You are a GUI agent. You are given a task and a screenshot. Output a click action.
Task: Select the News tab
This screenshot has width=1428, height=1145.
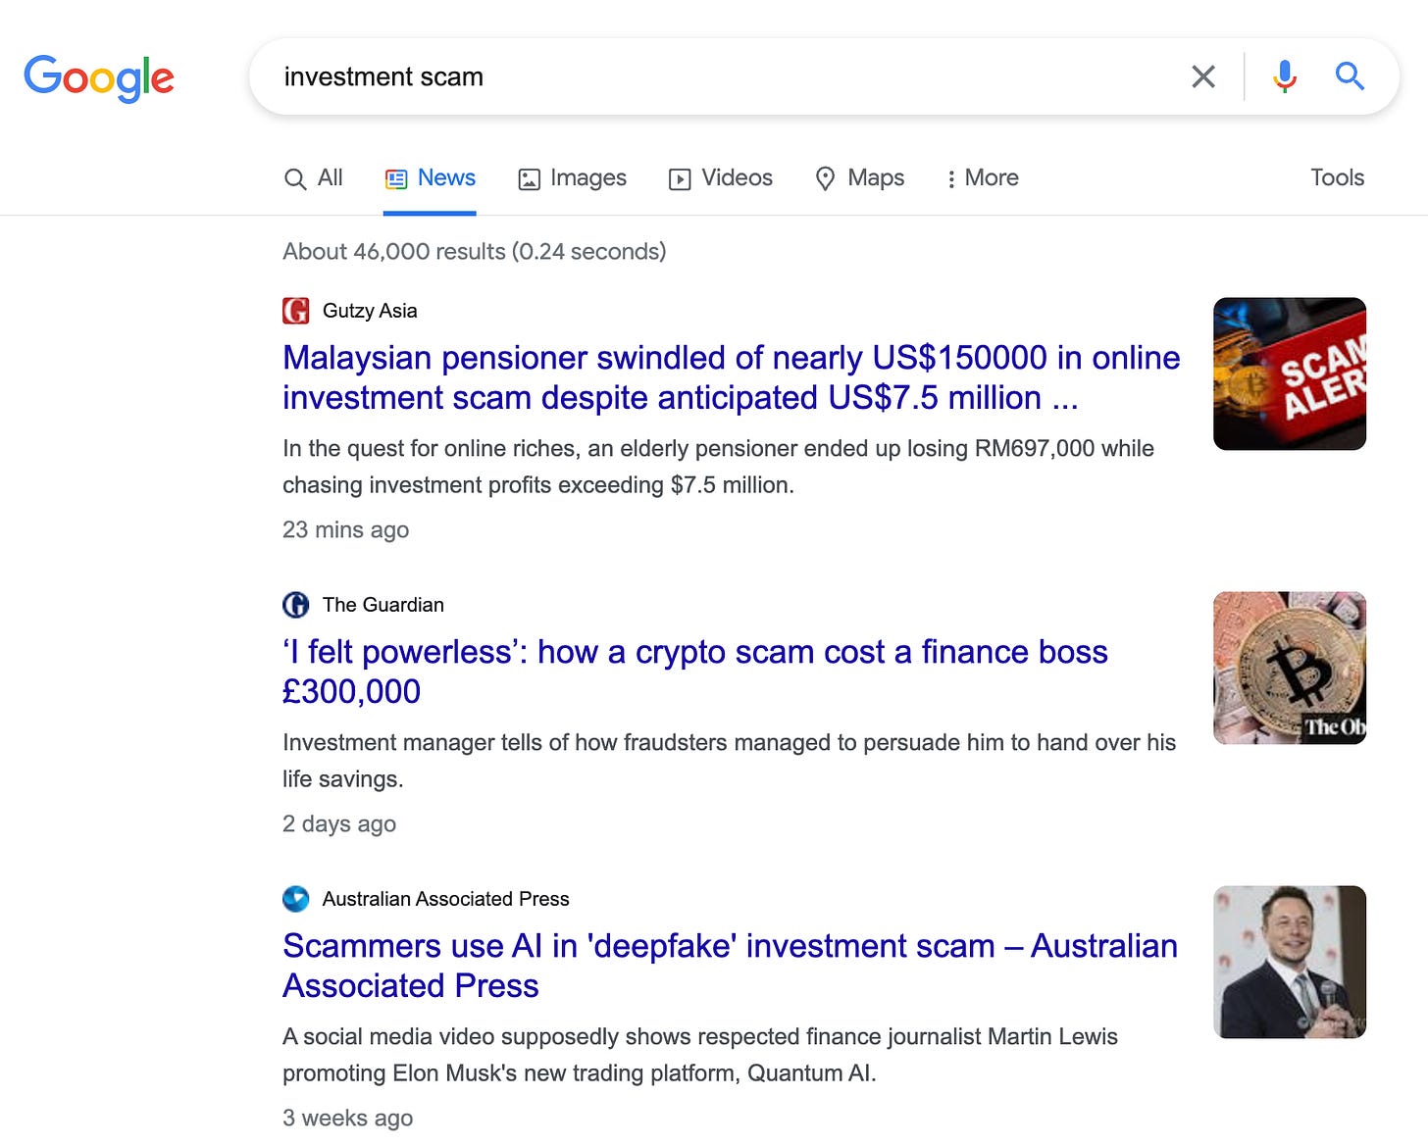click(x=430, y=178)
